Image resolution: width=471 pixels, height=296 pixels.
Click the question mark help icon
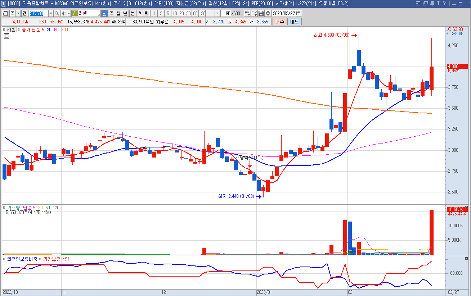(x=444, y=3)
